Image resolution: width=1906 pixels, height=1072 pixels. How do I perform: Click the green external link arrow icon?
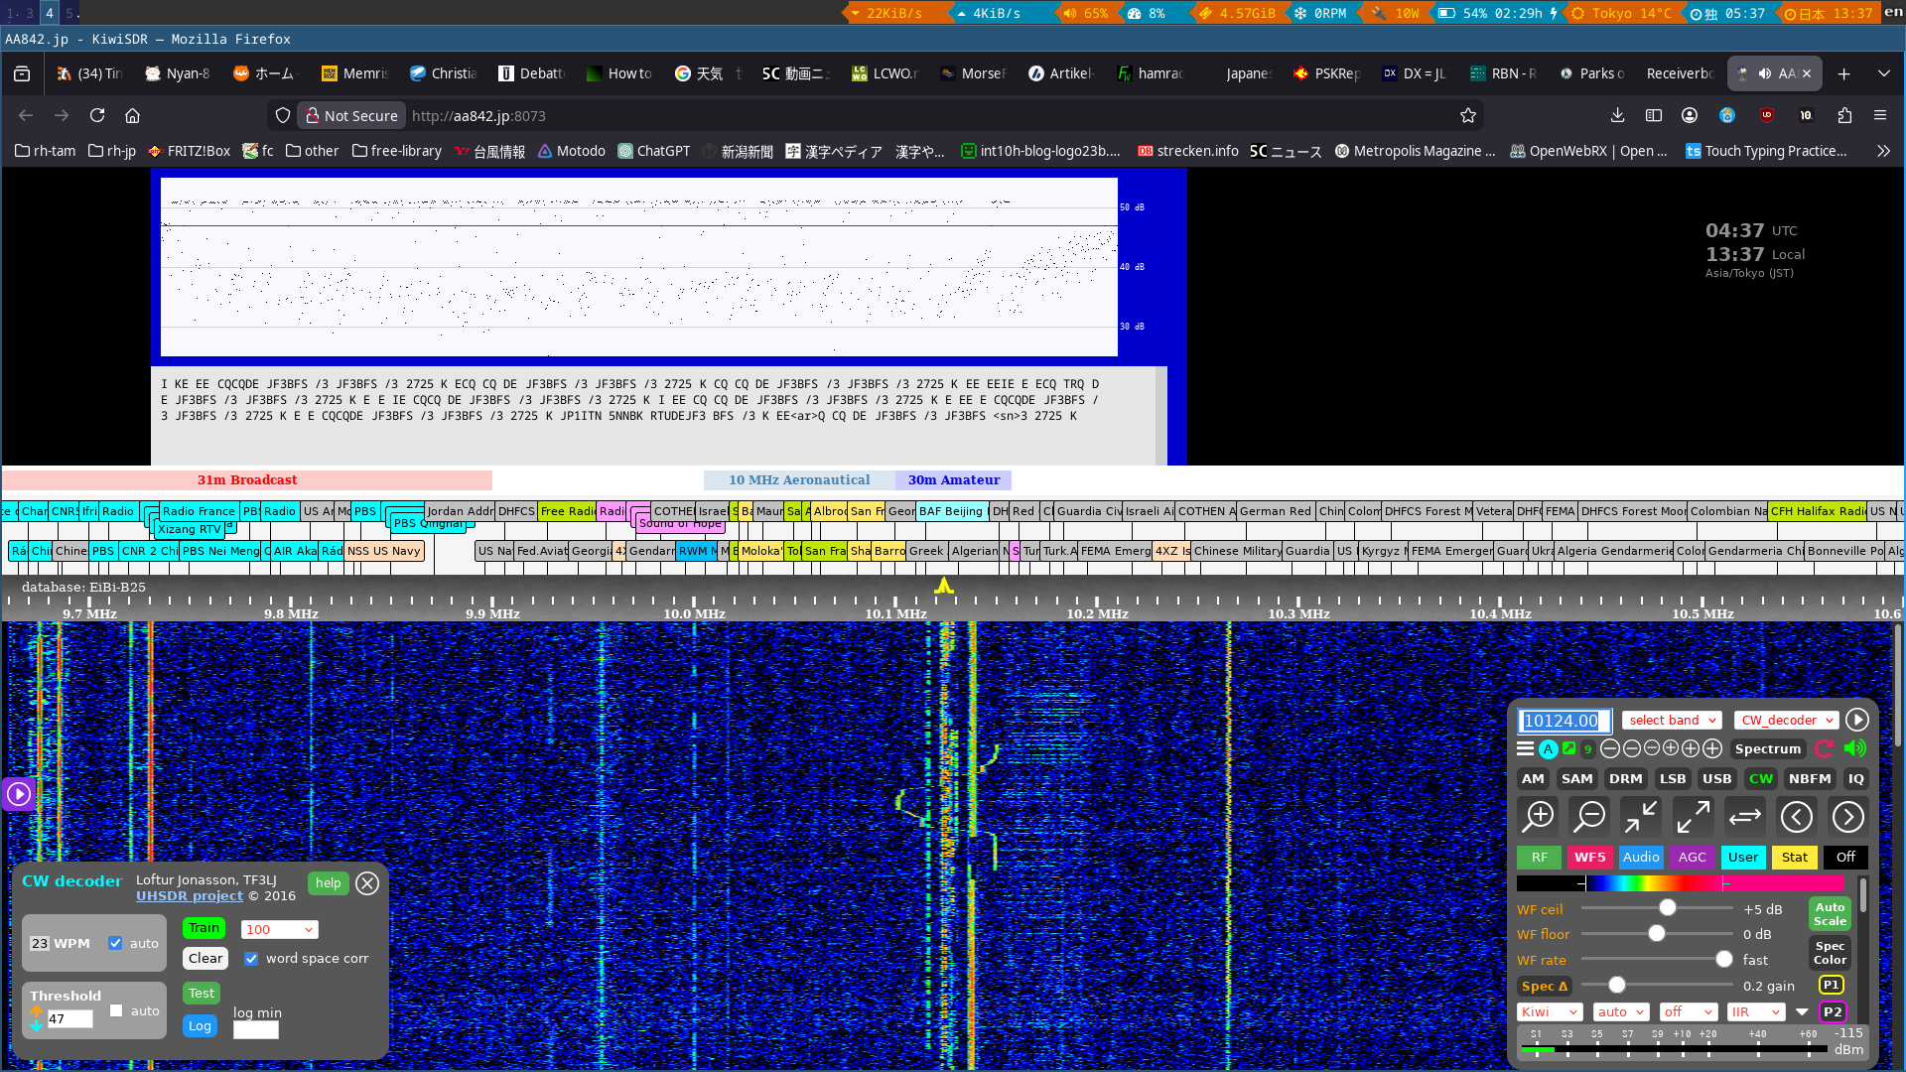1569,748
